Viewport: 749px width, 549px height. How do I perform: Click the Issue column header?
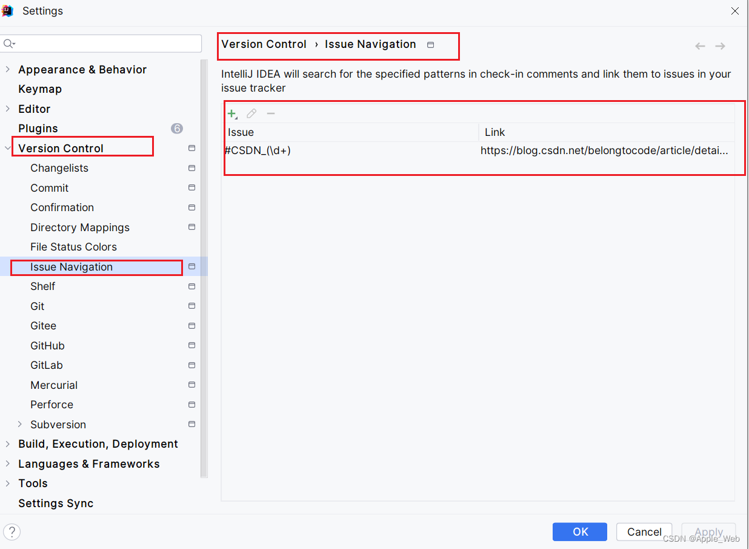(x=351, y=132)
